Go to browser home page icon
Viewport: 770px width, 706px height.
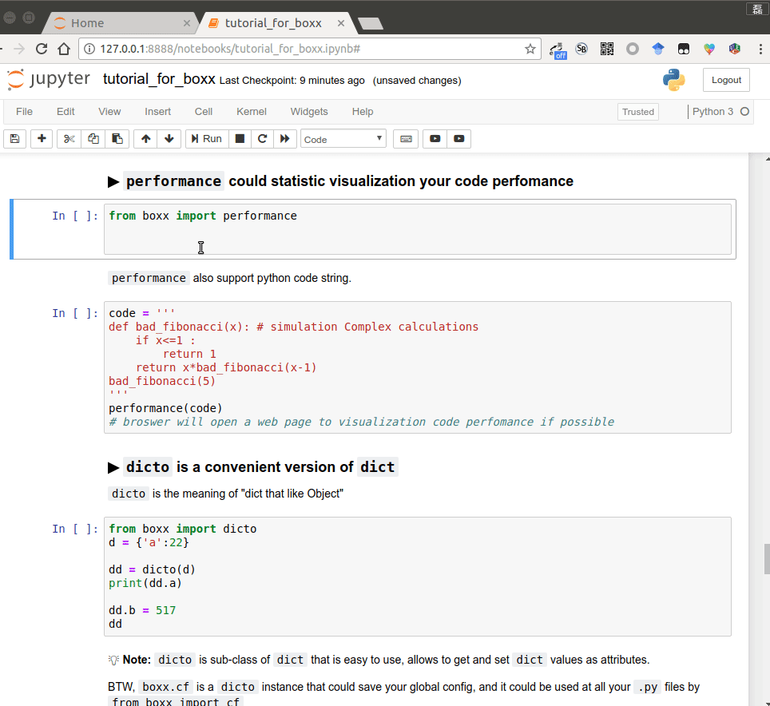[x=64, y=49]
